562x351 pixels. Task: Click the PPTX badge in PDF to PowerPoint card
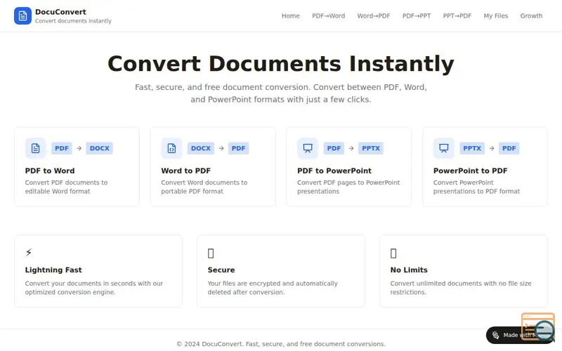click(371, 148)
